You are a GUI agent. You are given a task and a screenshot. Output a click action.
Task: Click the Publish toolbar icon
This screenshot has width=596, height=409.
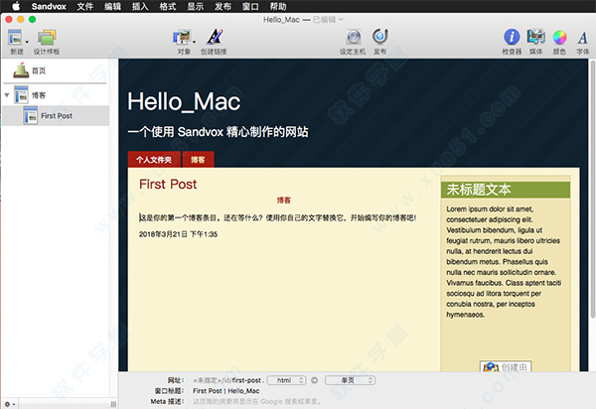[379, 37]
